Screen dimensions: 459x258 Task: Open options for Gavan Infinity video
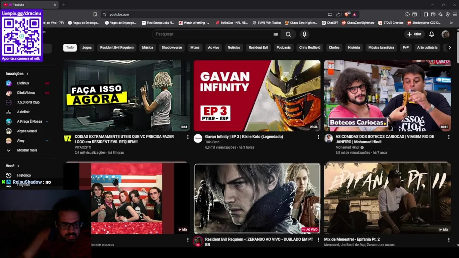pos(318,137)
